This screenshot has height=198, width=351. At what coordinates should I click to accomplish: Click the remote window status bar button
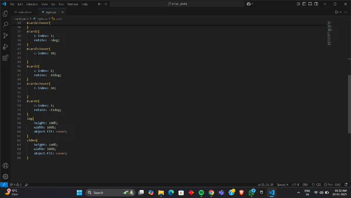coord(4,185)
